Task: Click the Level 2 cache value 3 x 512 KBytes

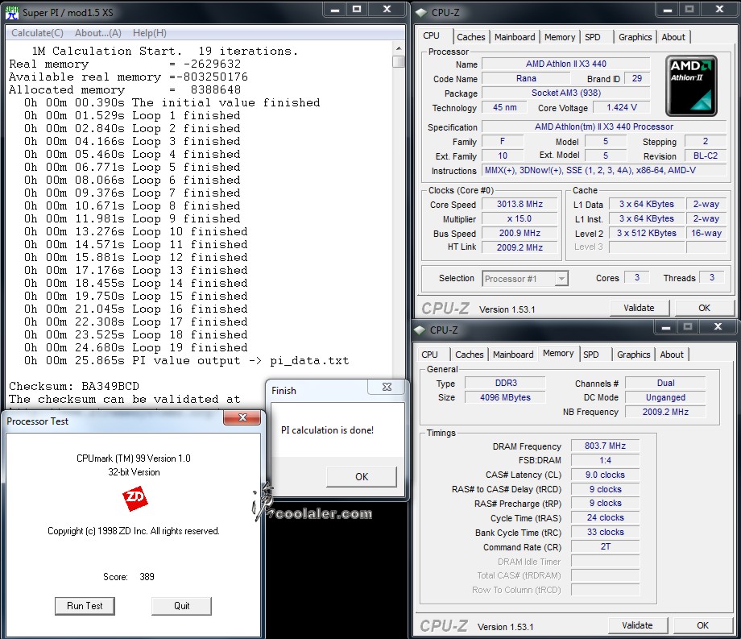Action: 647,234
